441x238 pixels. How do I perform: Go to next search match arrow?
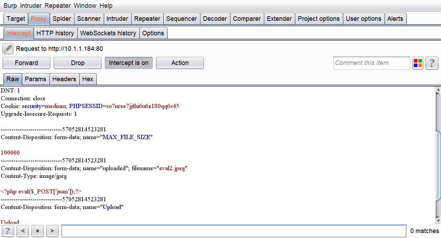pos(52,231)
